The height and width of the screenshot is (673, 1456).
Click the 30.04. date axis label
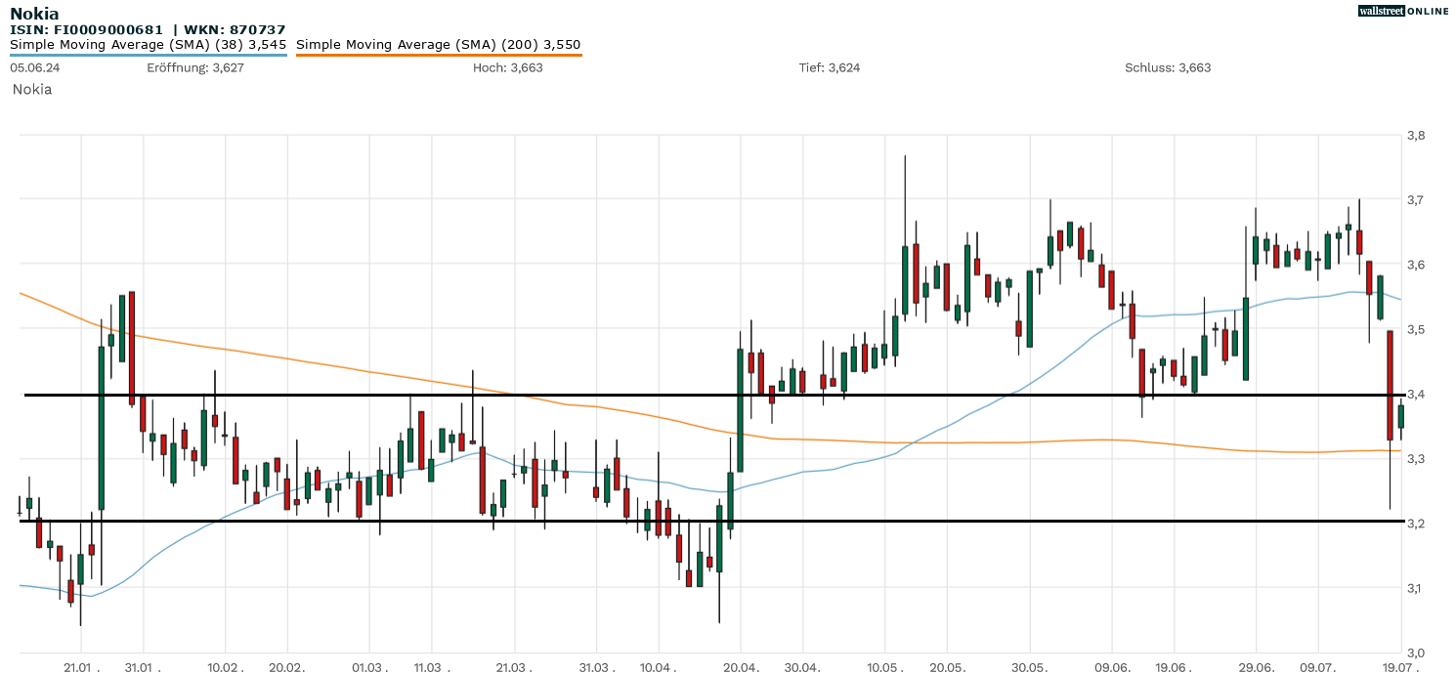click(802, 667)
